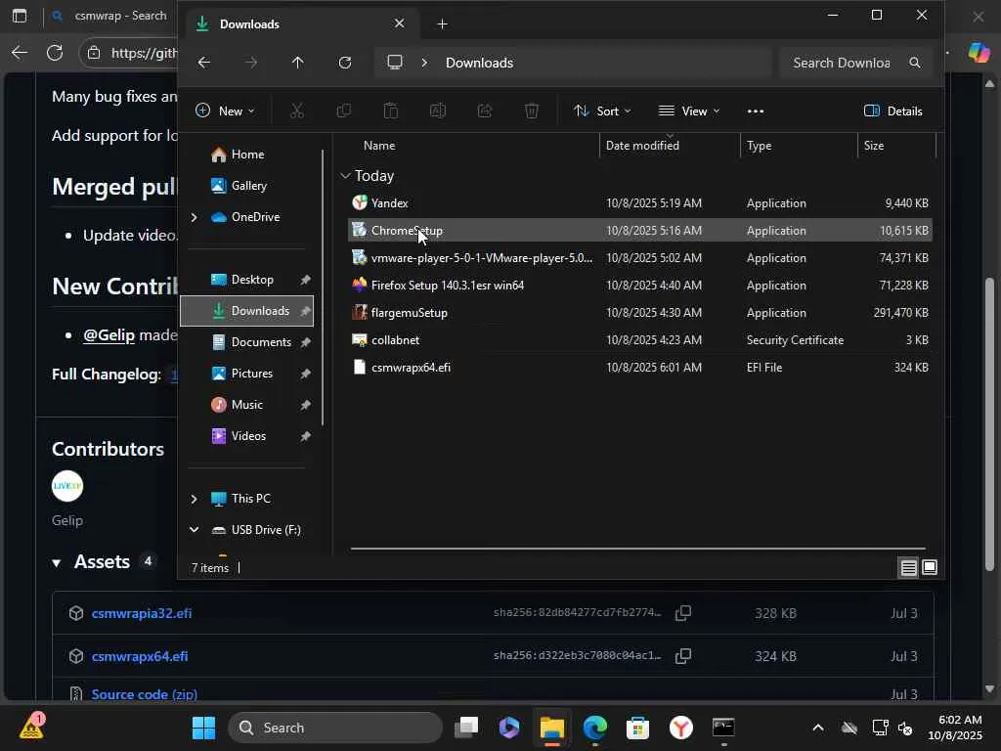Collapse the USB Drive (F:) node
The width and height of the screenshot is (1001, 751).
pos(195,530)
